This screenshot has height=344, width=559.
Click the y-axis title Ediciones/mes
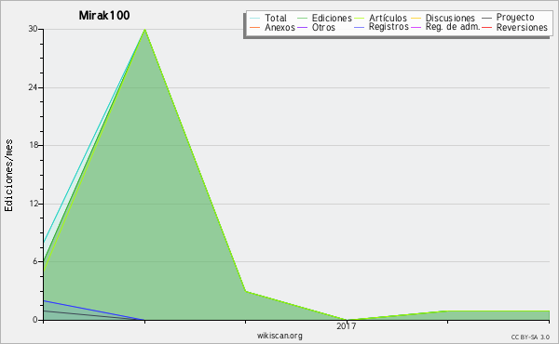pos(8,176)
